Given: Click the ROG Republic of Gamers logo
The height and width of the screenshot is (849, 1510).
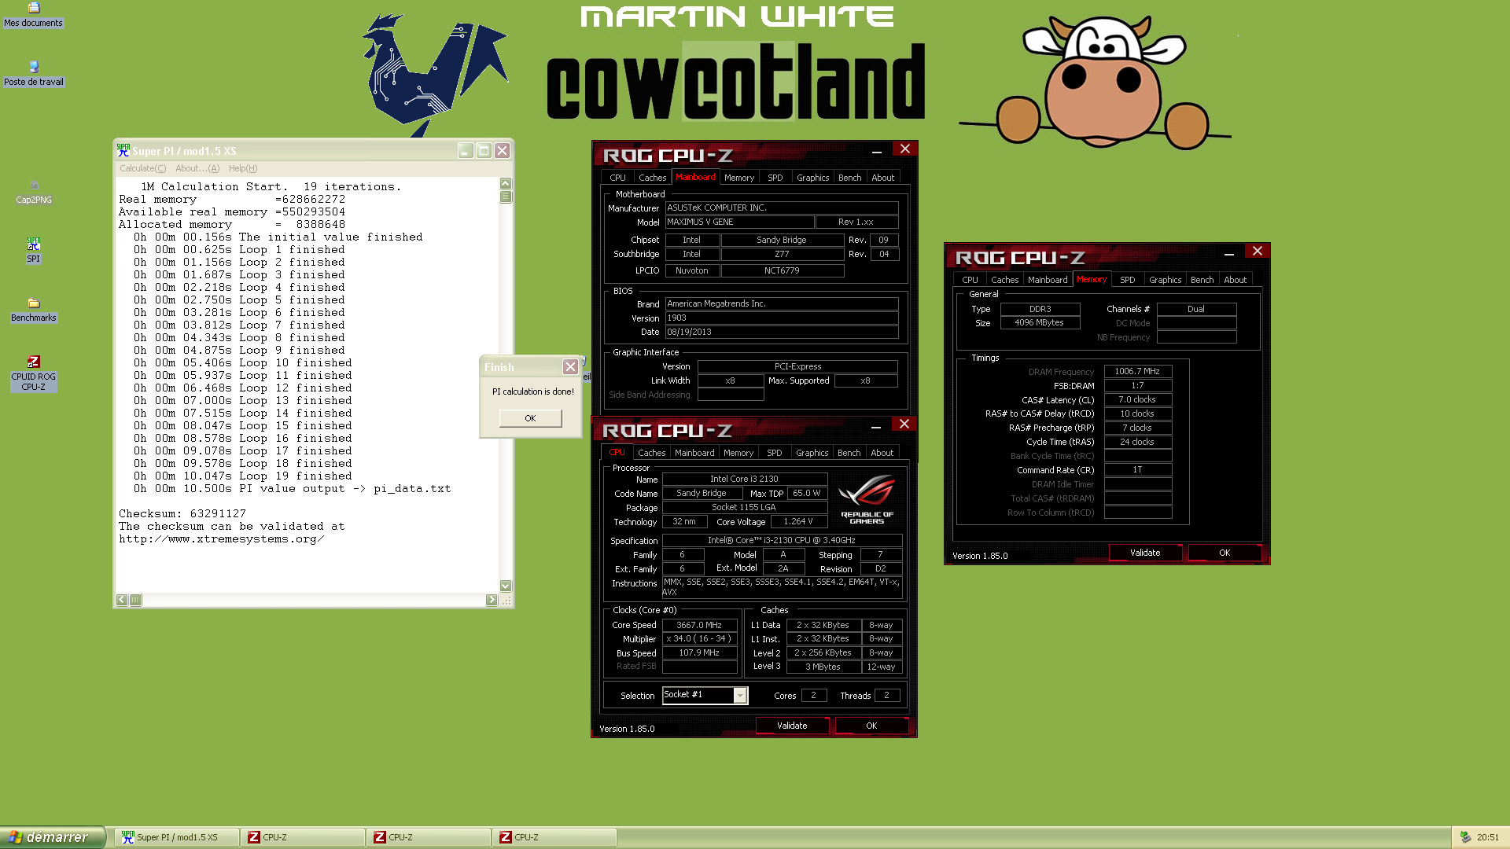Looking at the screenshot, I should tap(867, 499).
